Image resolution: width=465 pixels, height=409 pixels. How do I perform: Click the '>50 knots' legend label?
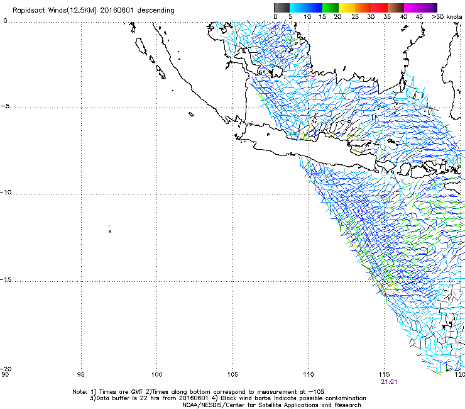pos(447,17)
